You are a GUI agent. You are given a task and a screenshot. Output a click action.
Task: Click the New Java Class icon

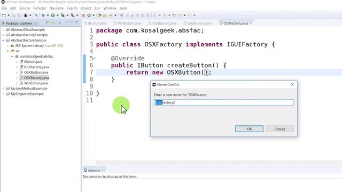[89, 15]
